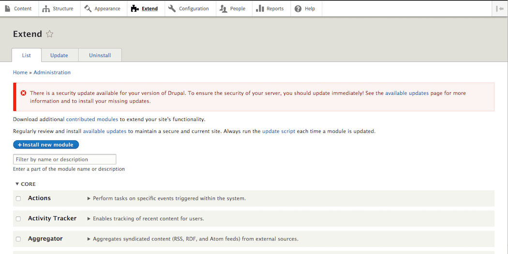
Task: Click the Content page icon in toolbar
Action: (x=8, y=9)
